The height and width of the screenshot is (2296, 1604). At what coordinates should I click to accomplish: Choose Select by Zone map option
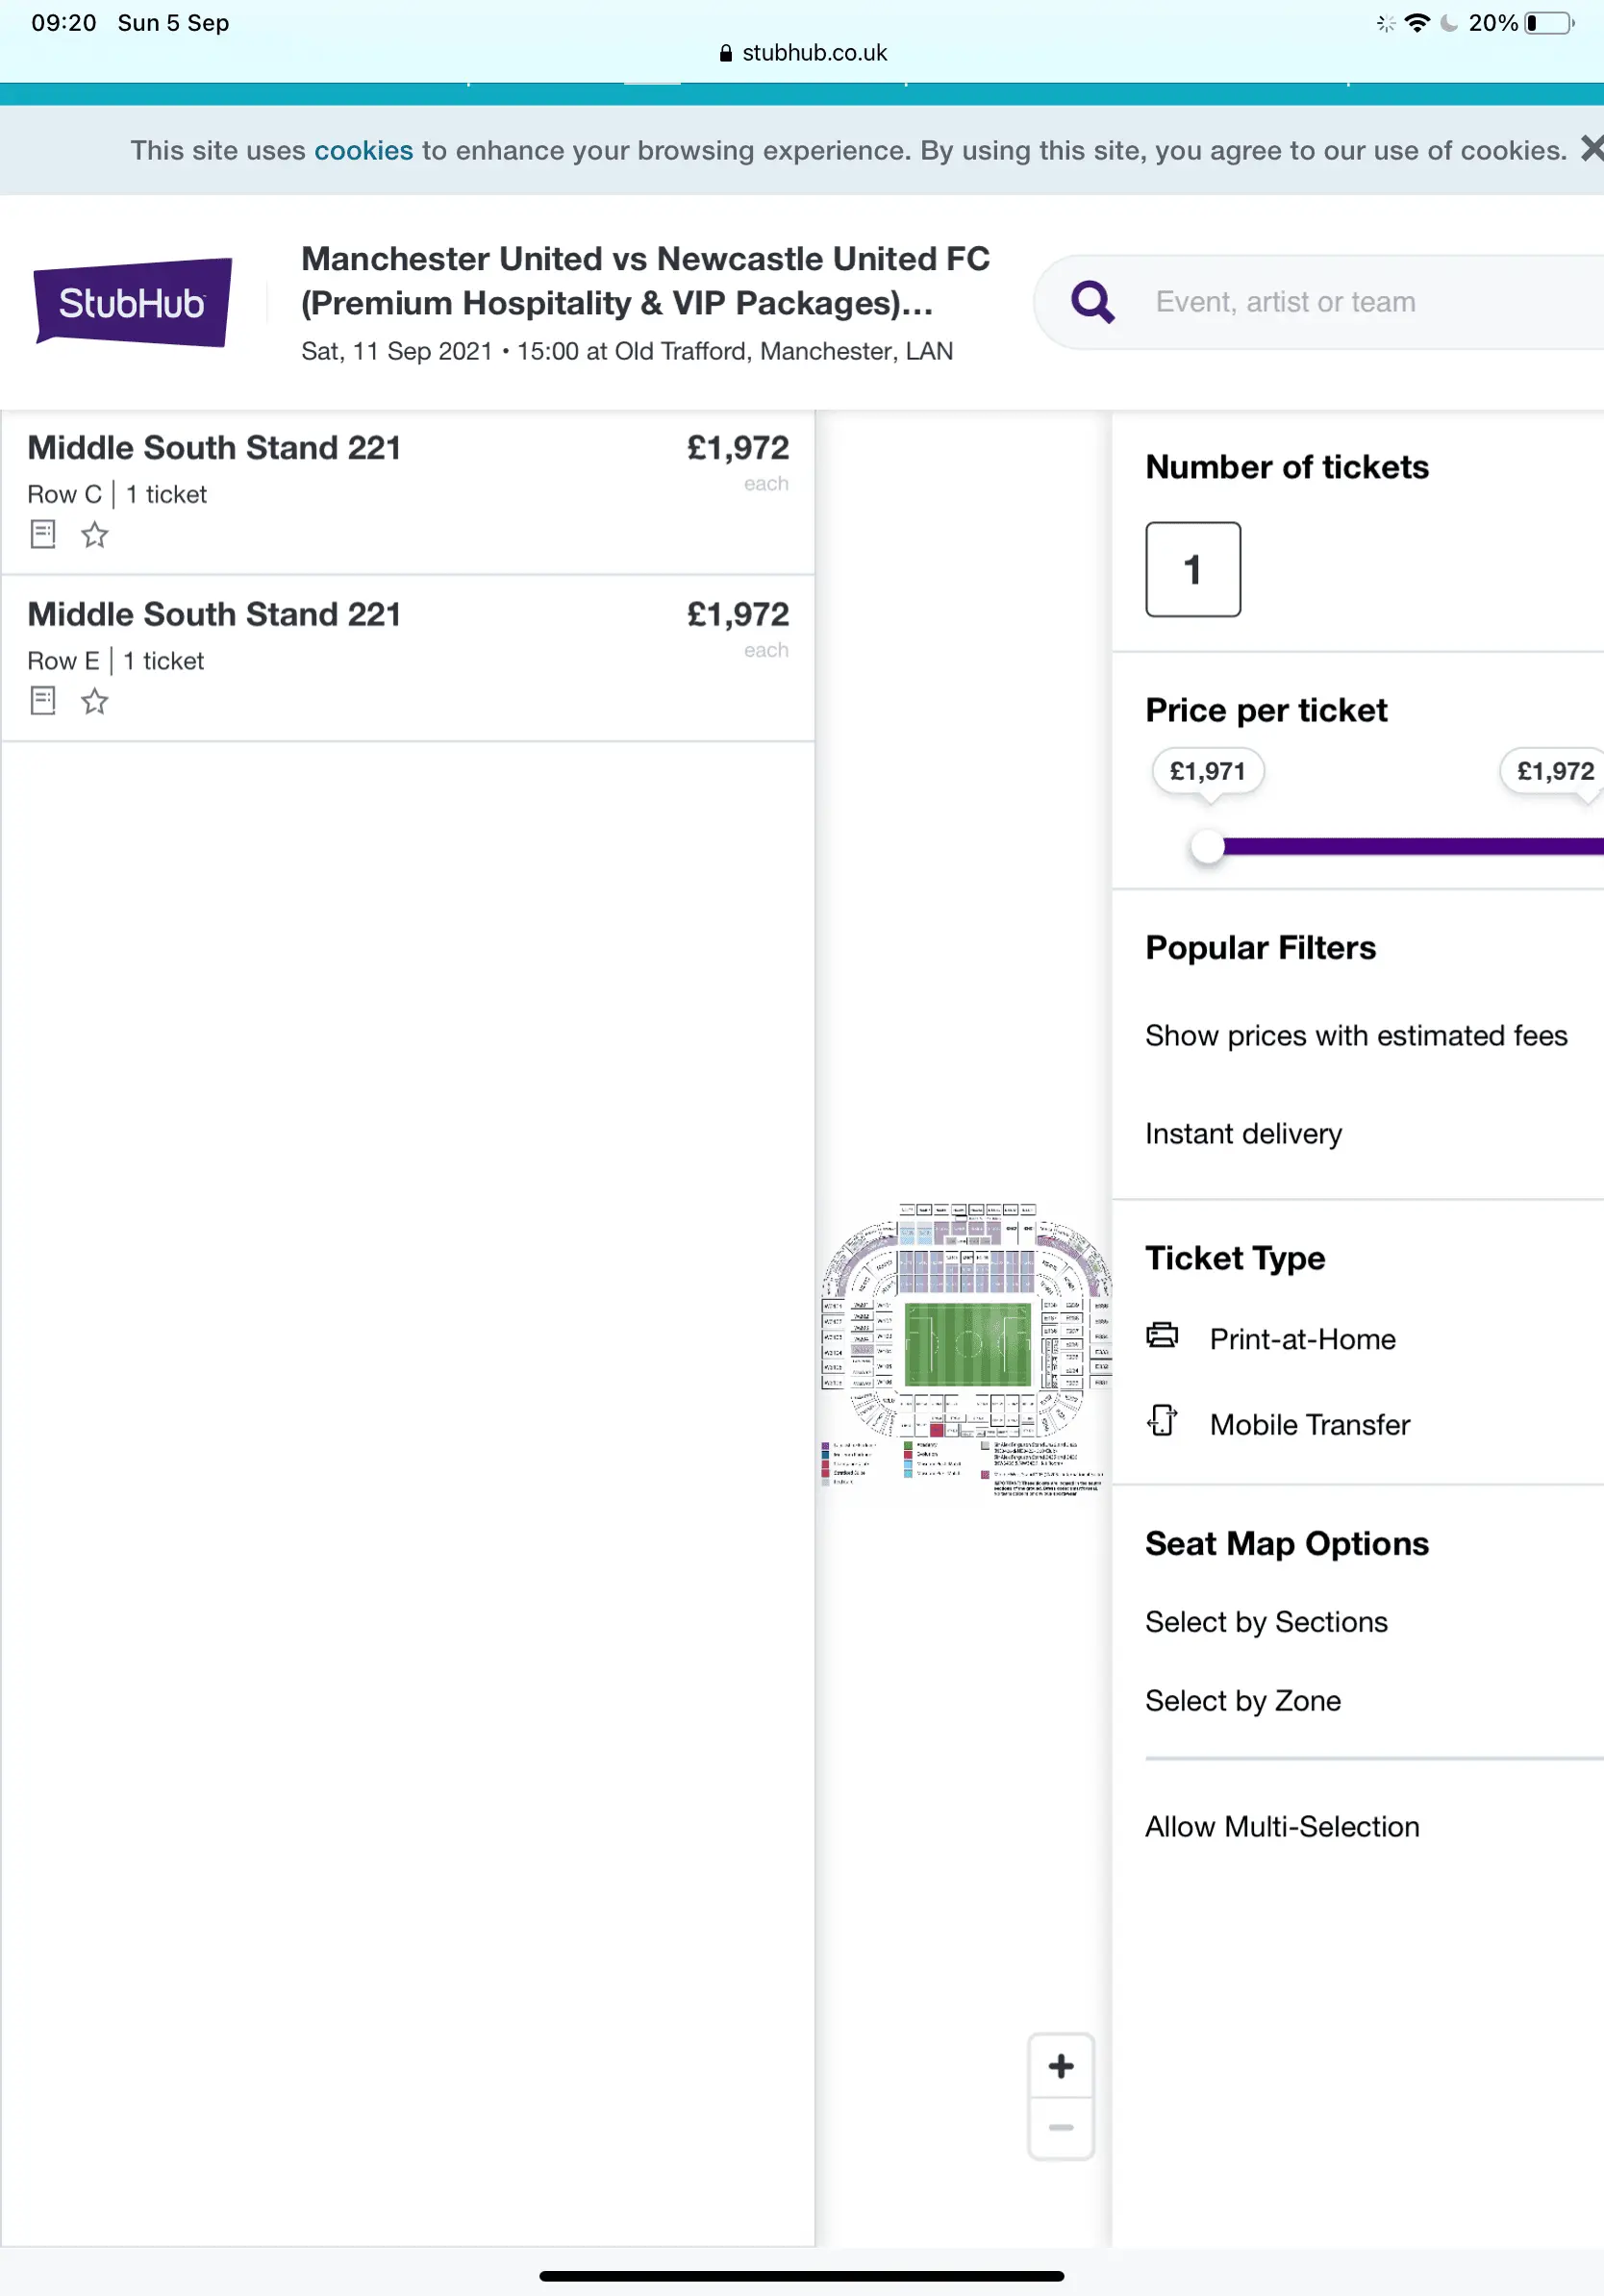pos(1243,1701)
